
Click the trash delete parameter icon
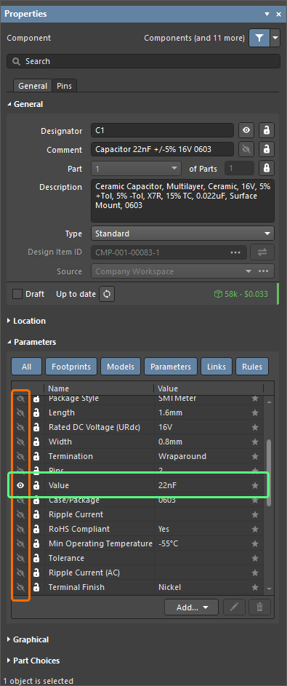pos(260,607)
